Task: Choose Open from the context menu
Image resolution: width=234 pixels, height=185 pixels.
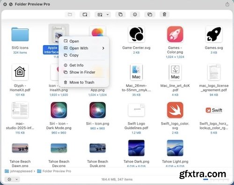Action: click(x=84, y=41)
